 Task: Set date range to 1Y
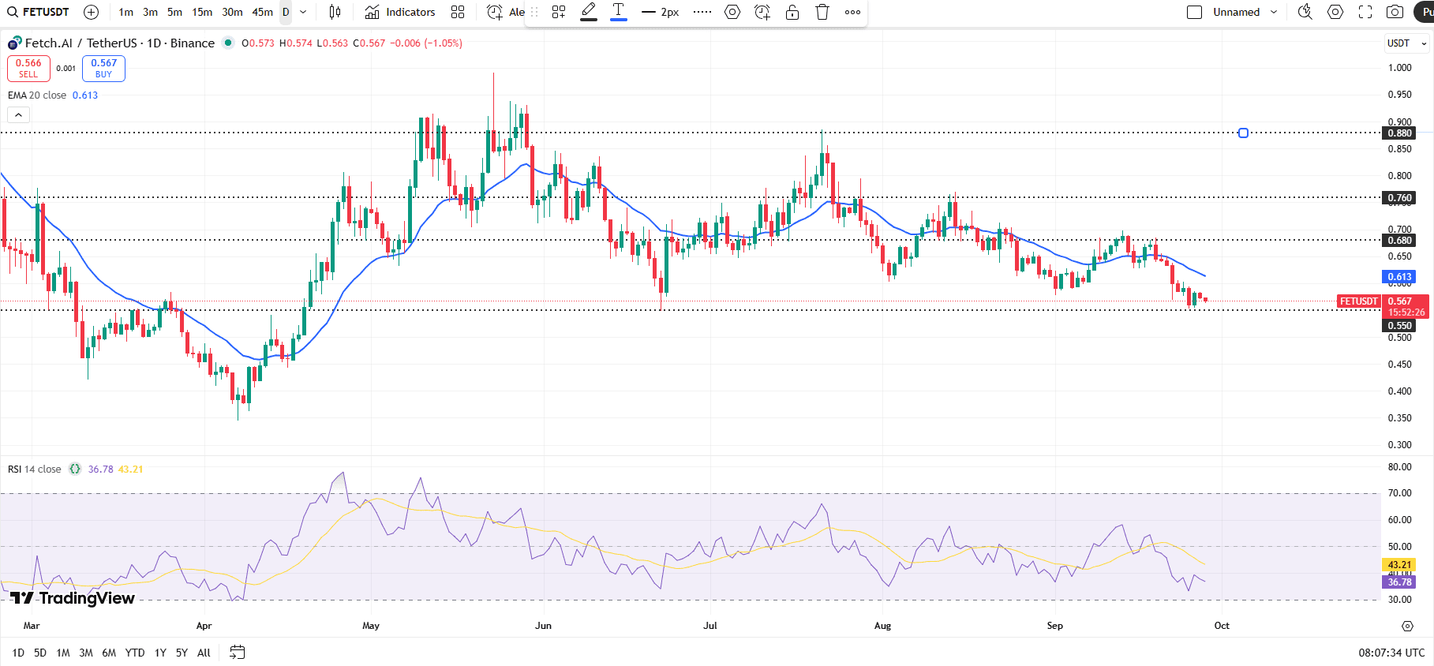click(160, 653)
